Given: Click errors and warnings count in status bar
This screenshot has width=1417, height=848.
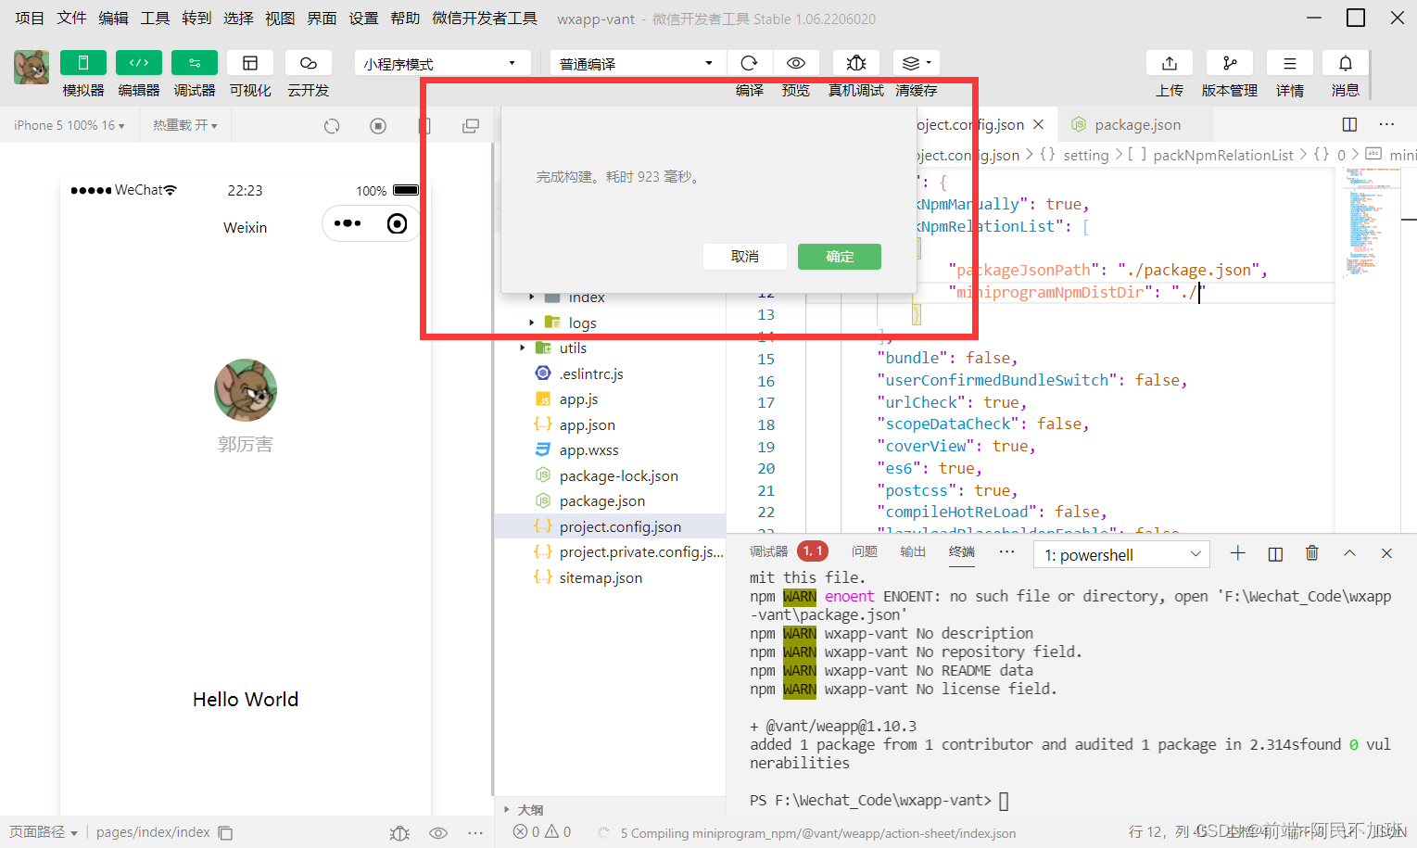Looking at the screenshot, I should click(542, 832).
